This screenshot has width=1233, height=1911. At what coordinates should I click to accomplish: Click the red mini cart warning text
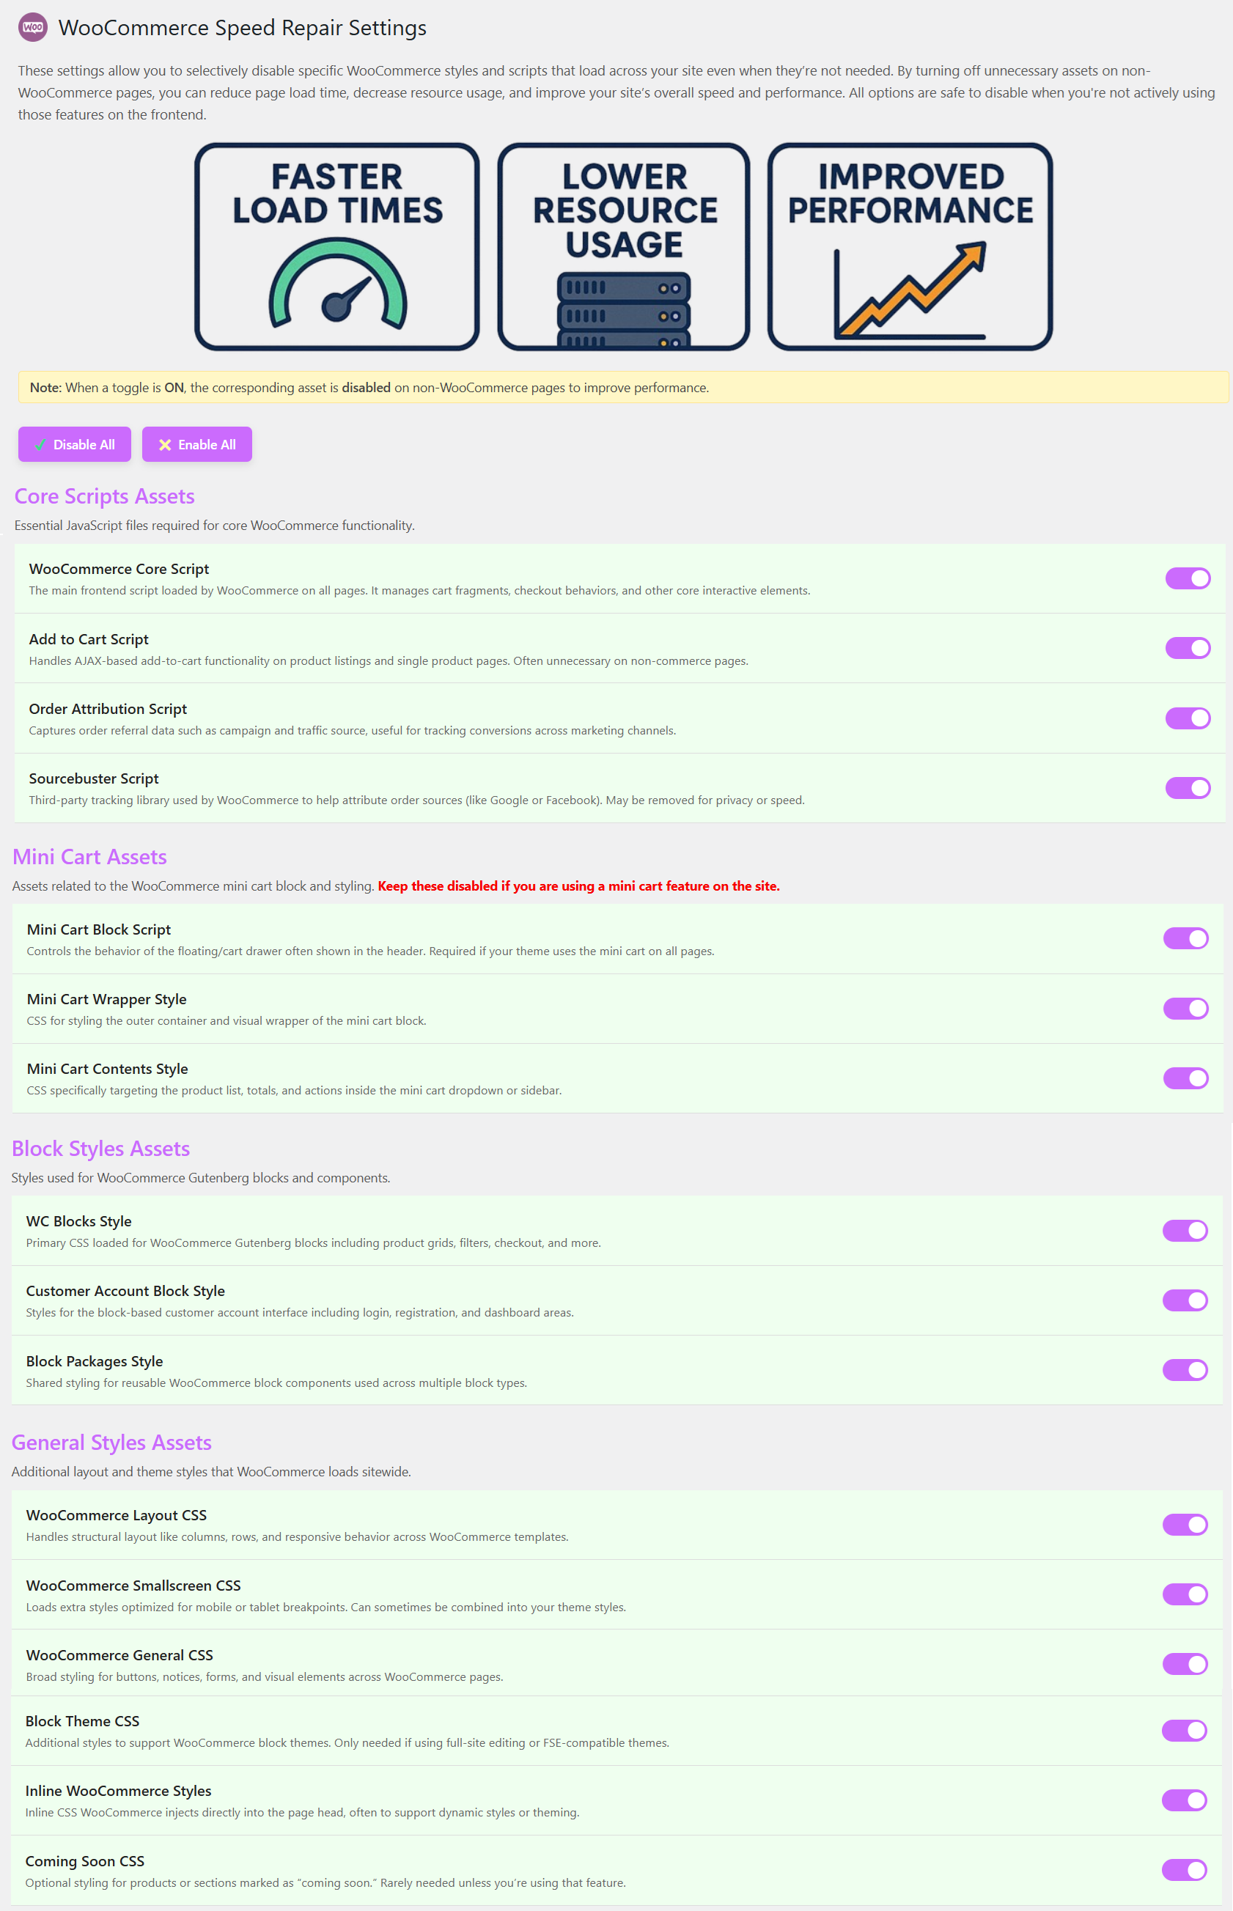click(578, 886)
